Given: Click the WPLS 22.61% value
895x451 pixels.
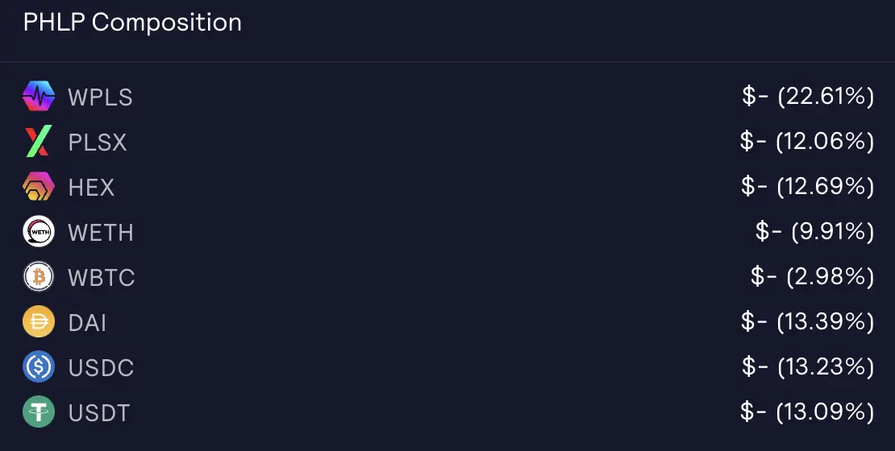Looking at the screenshot, I should tap(808, 97).
